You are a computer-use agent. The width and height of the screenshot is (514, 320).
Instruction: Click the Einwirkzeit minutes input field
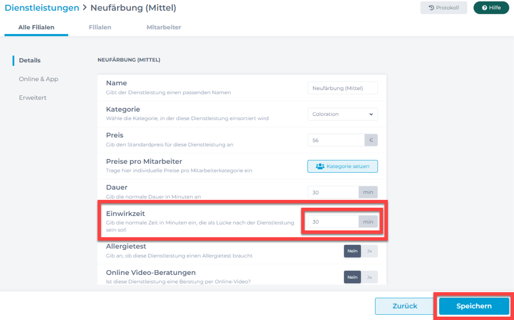[x=333, y=222]
